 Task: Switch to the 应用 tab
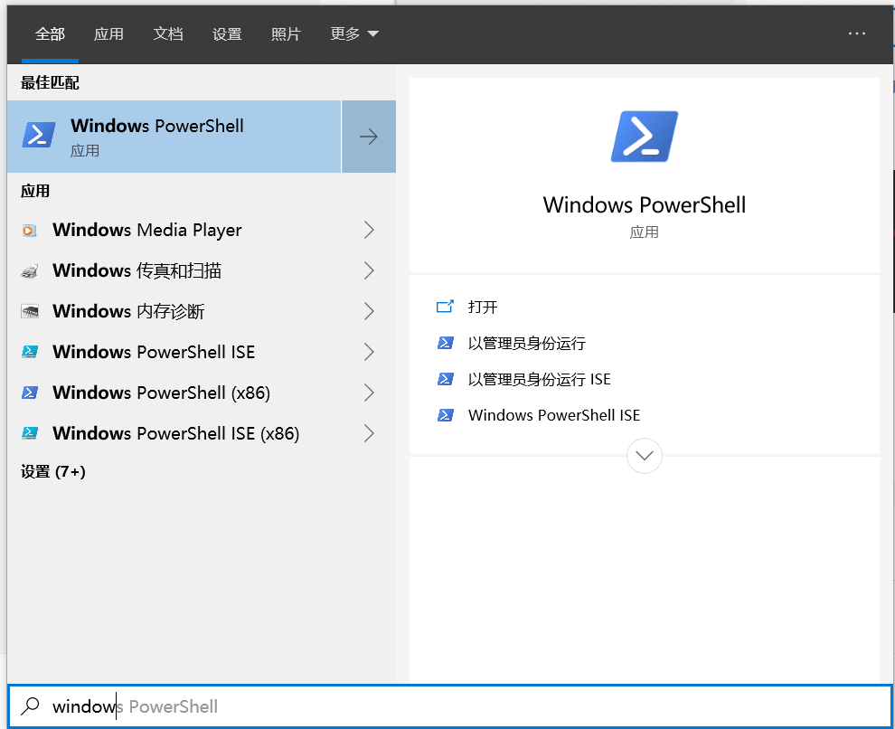108,33
